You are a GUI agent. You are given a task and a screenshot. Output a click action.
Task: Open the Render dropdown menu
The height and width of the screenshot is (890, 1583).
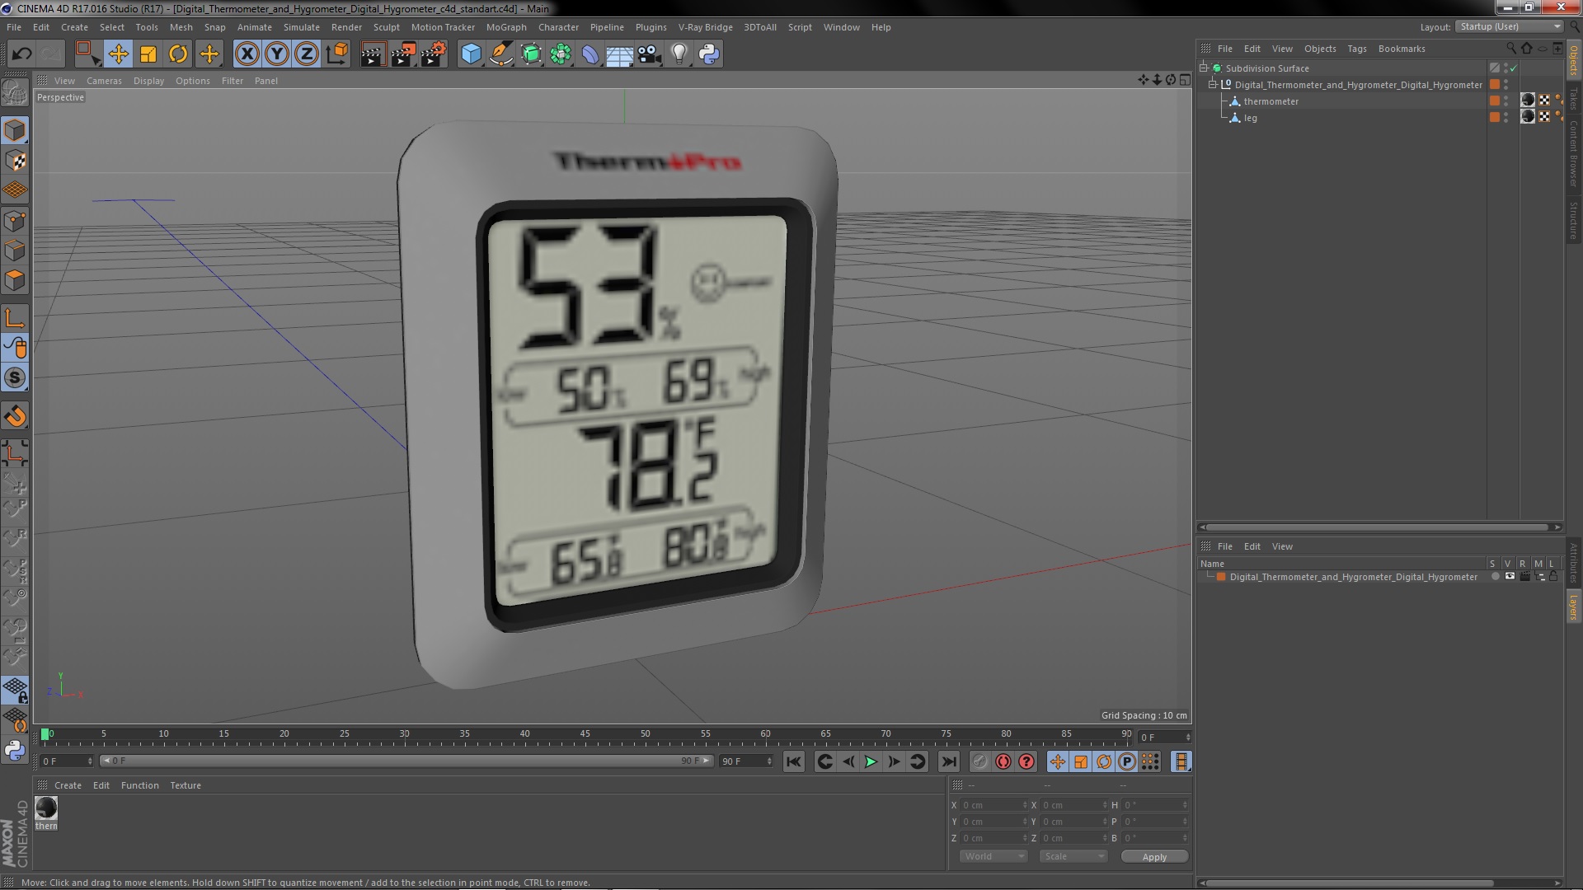point(345,26)
